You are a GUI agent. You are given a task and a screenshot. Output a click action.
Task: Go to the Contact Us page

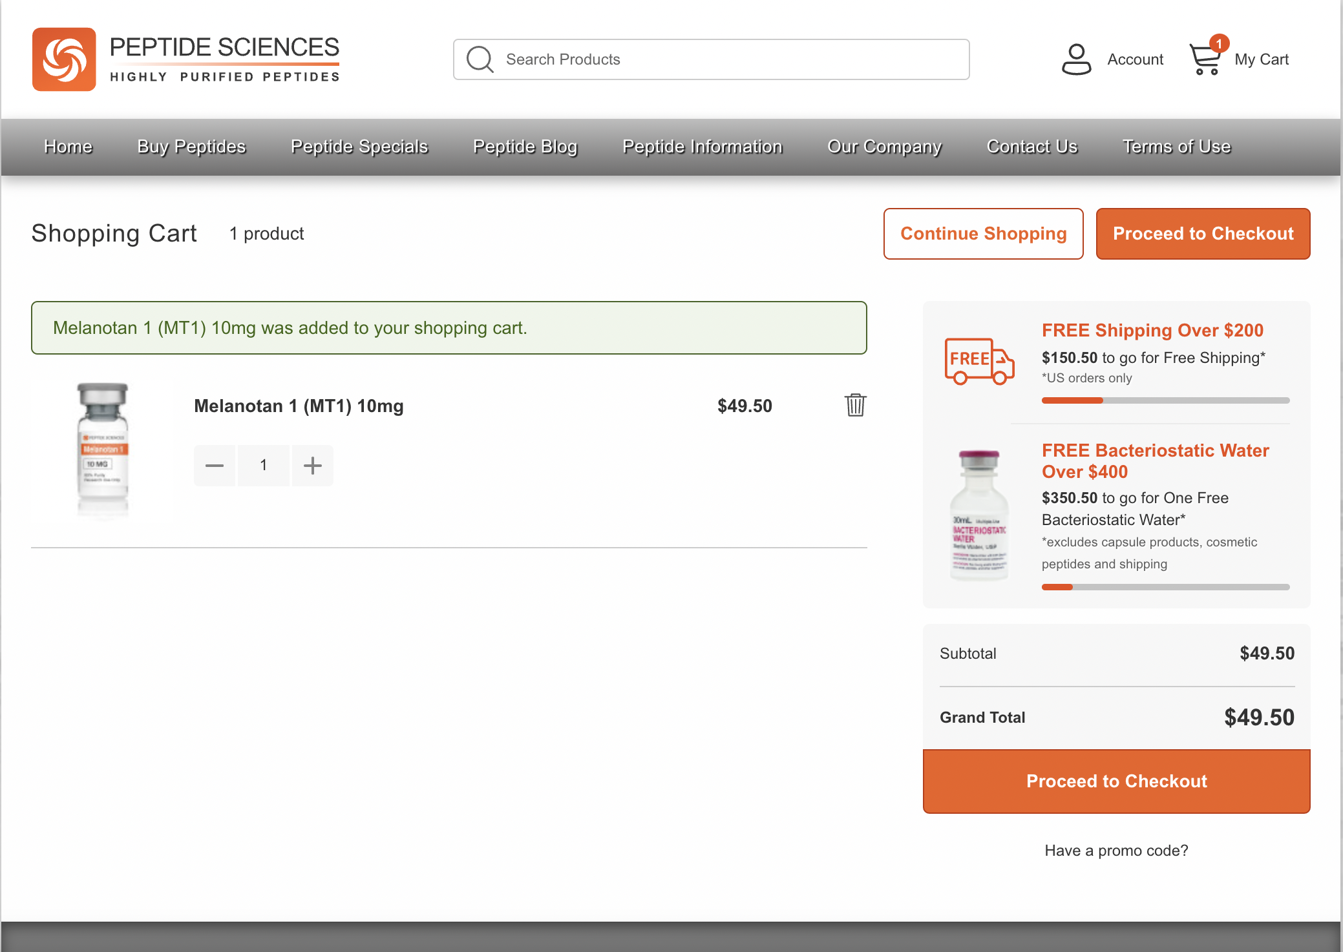[x=1032, y=147]
